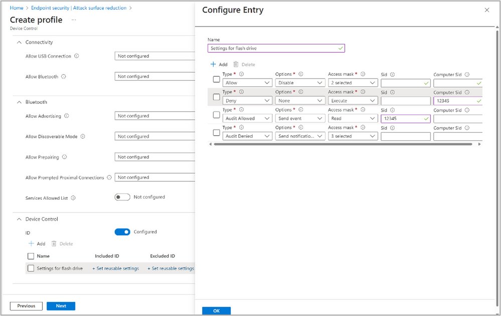The height and width of the screenshot is (316, 501).
Task: Click the OK button
Action: 216,310
